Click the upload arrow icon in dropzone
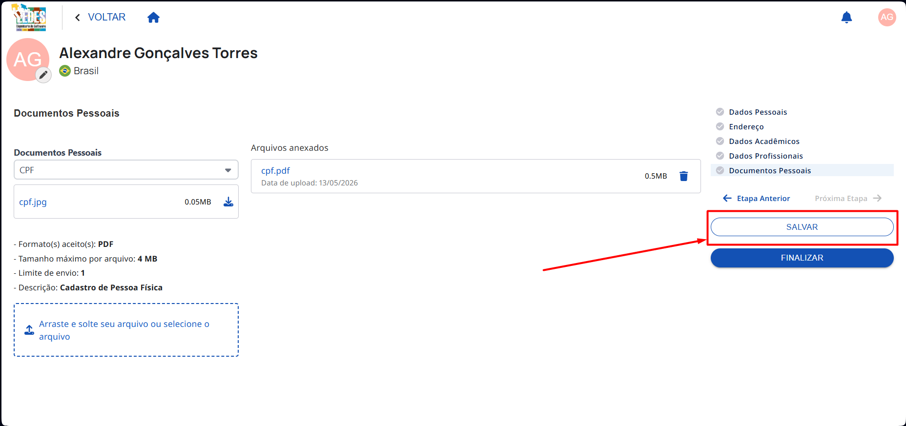This screenshot has width=906, height=426. [29, 330]
